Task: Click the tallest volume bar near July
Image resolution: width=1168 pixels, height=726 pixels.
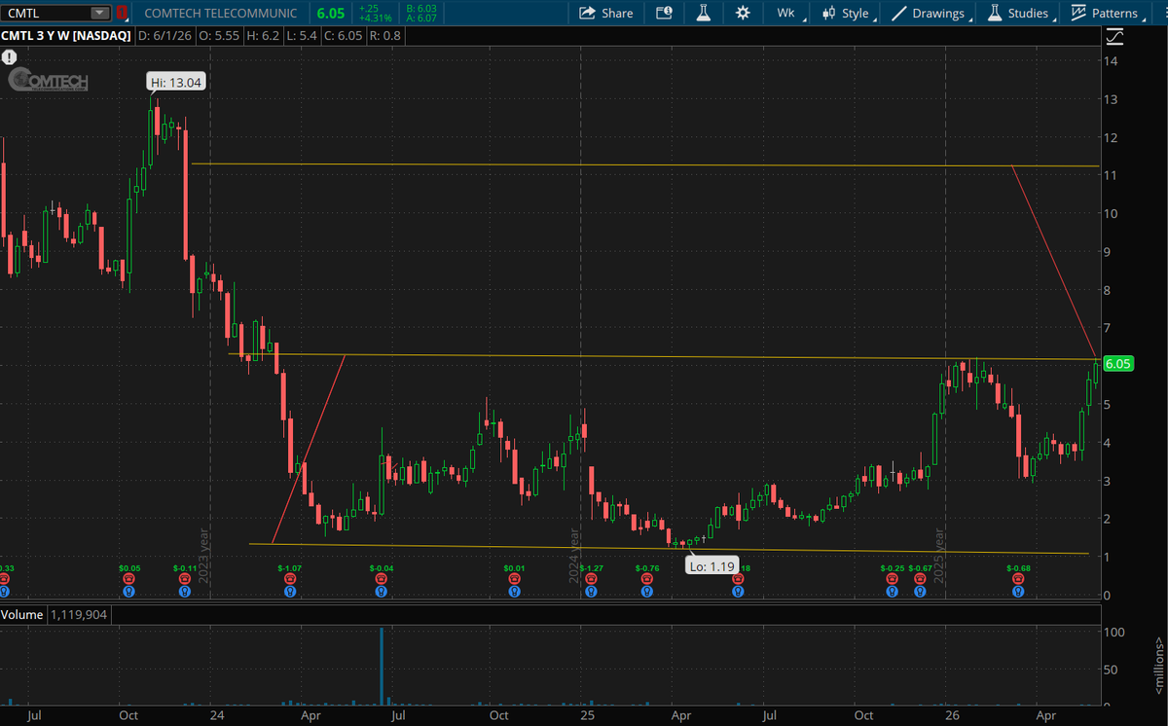Action: coord(382,667)
